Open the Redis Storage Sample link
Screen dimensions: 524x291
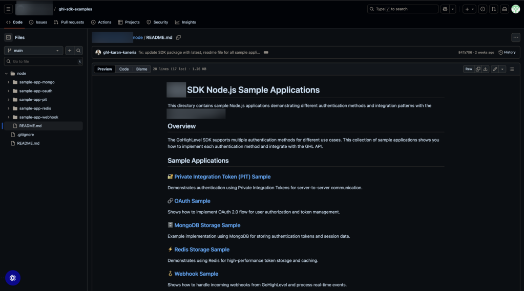coord(202,249)
